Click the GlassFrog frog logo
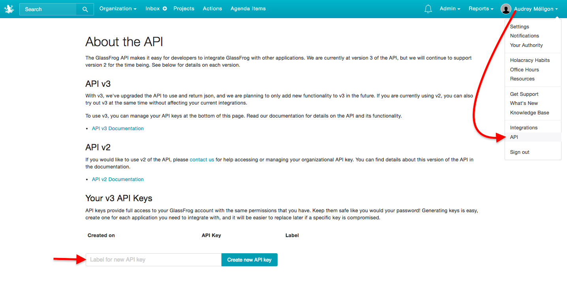Image resolution: width=567 pixels, height=286 pixels. point(9,9)
